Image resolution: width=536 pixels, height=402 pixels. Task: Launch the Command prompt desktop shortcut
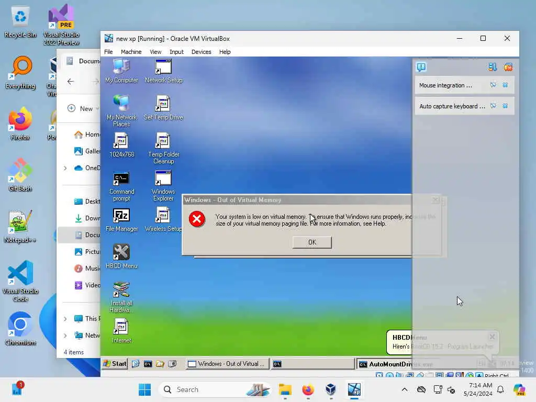tap(121, 186)
